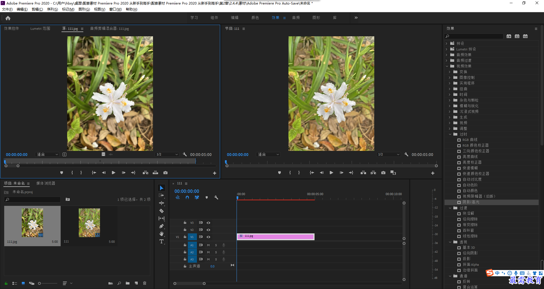Open Program monitor playback resolution 1/2 dropdown

click(389, 155)
